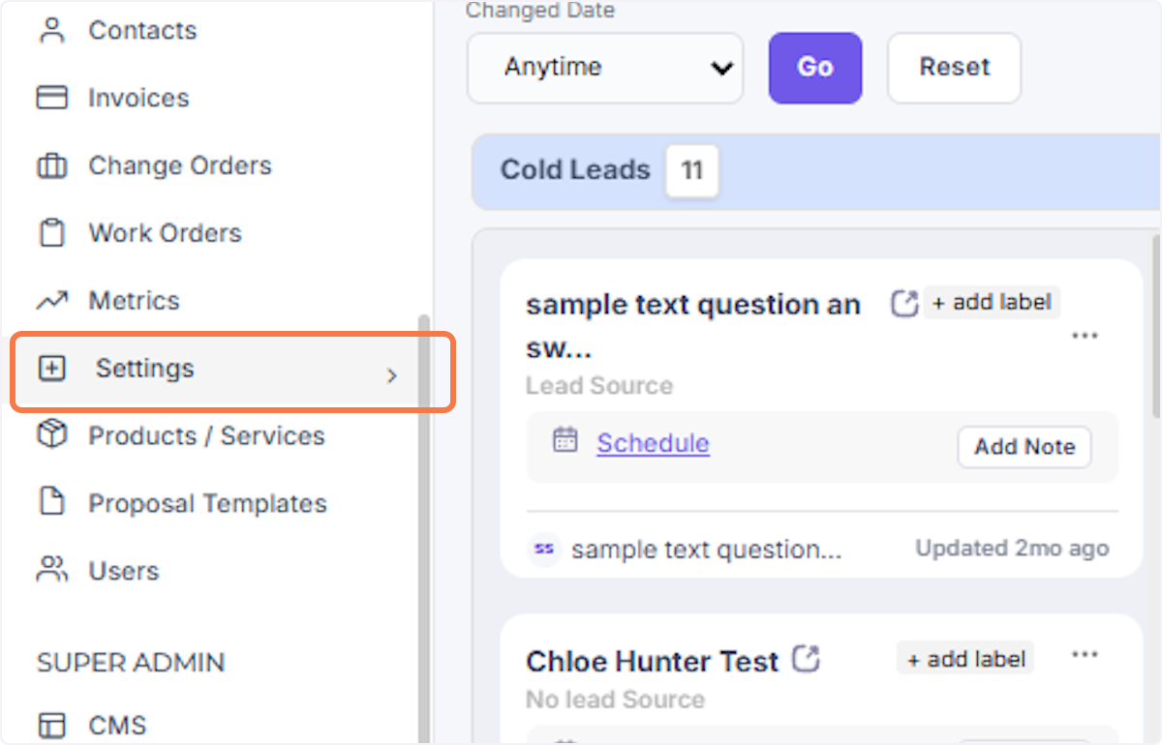Open Contacts in the sidebar

142,30
